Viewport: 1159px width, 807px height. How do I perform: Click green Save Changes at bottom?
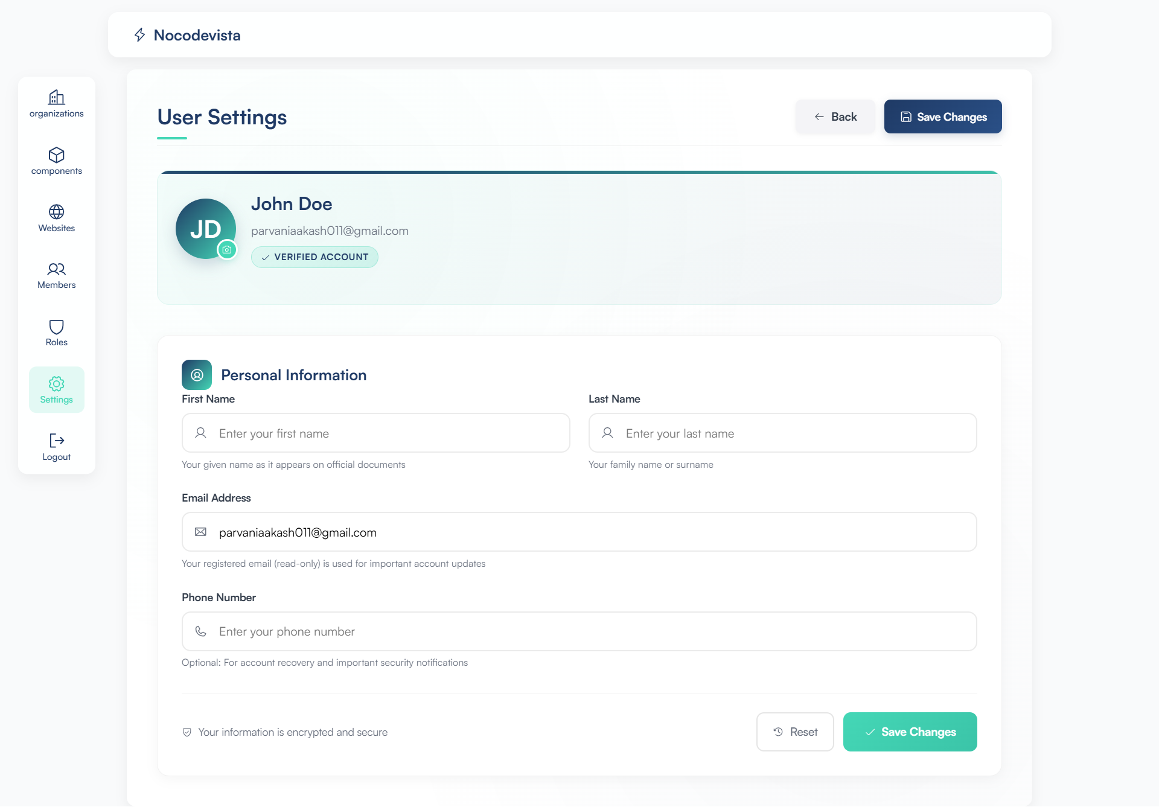click(910, 732)
